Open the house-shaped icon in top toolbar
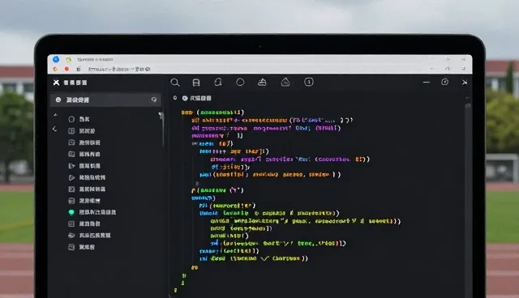 (285, 82)
